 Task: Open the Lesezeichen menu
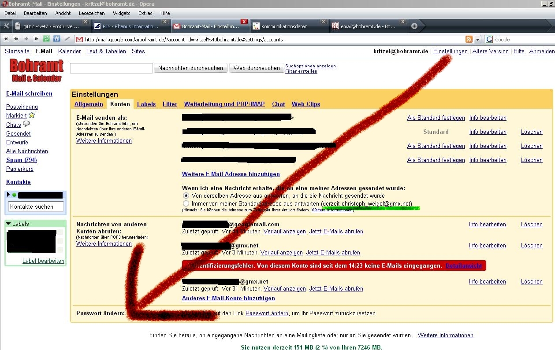92,13
